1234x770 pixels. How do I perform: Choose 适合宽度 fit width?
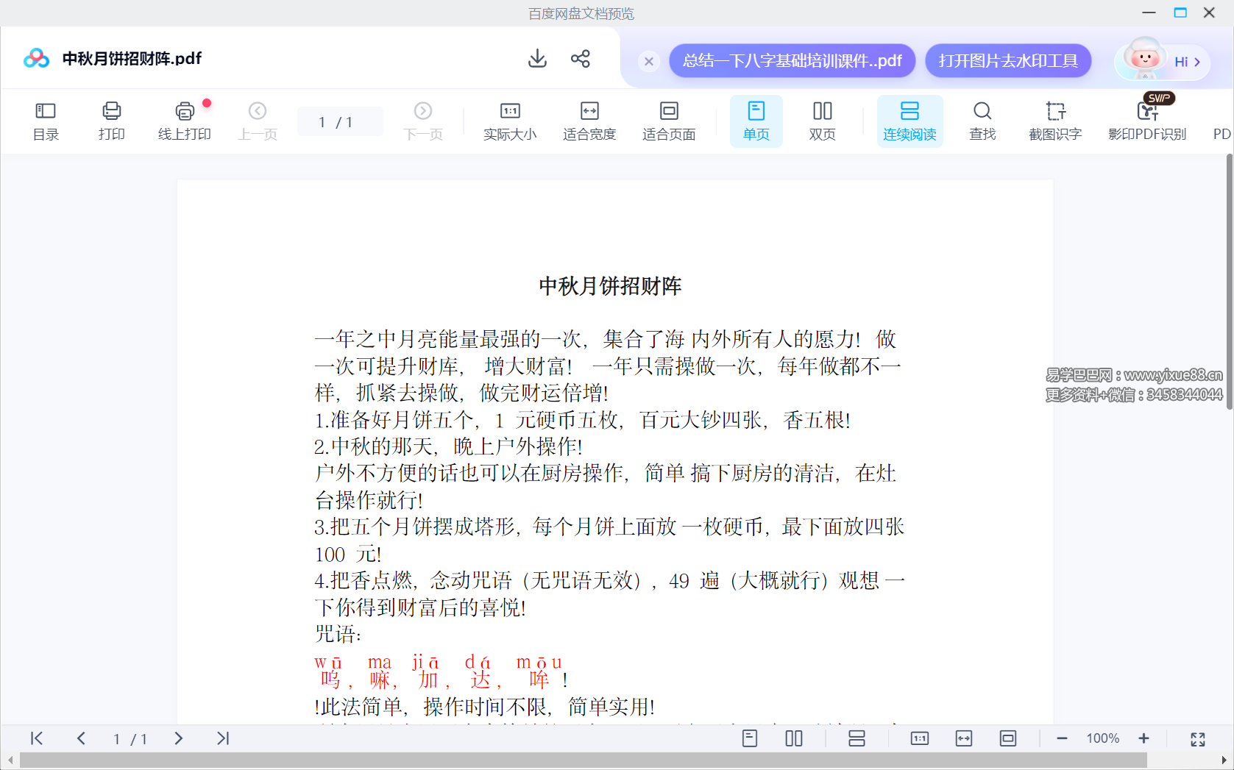point(589,121)
